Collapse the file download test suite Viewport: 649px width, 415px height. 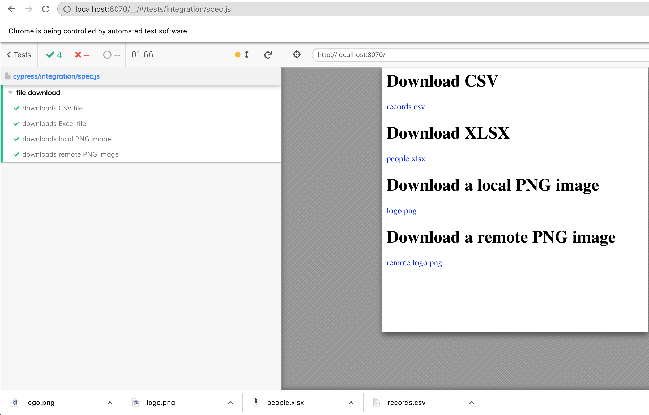tap(11, 93)
